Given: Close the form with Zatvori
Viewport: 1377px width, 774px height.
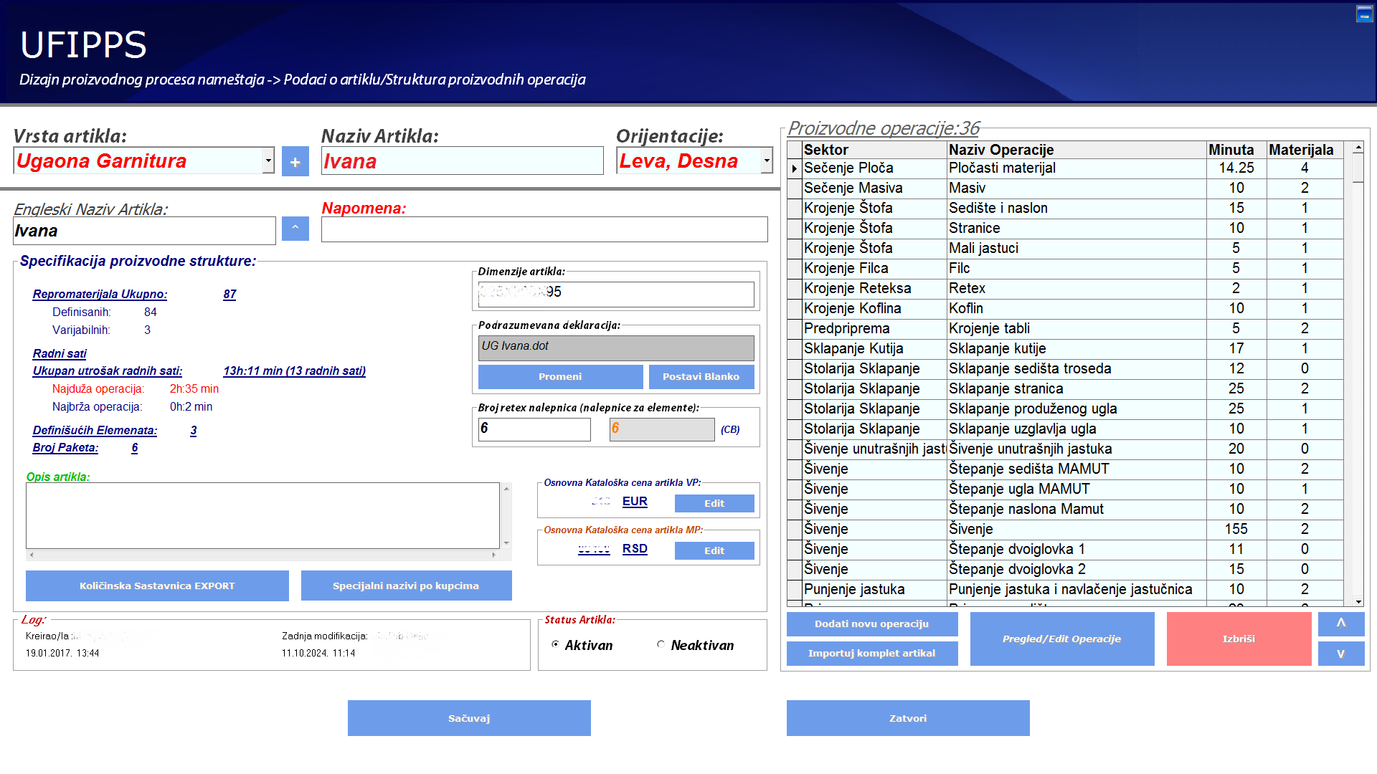Looking at the screenshot, I should (908, 718).
